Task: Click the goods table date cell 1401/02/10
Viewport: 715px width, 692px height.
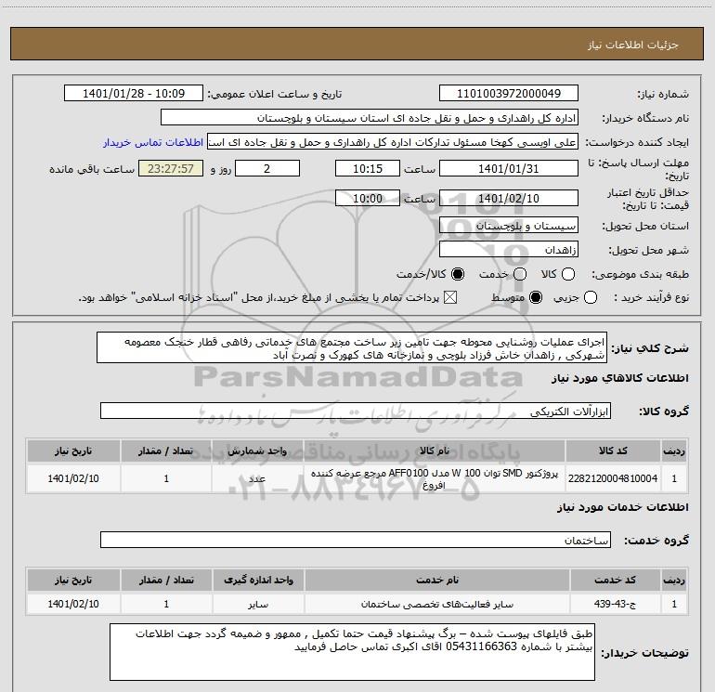Action: point(73,478)
